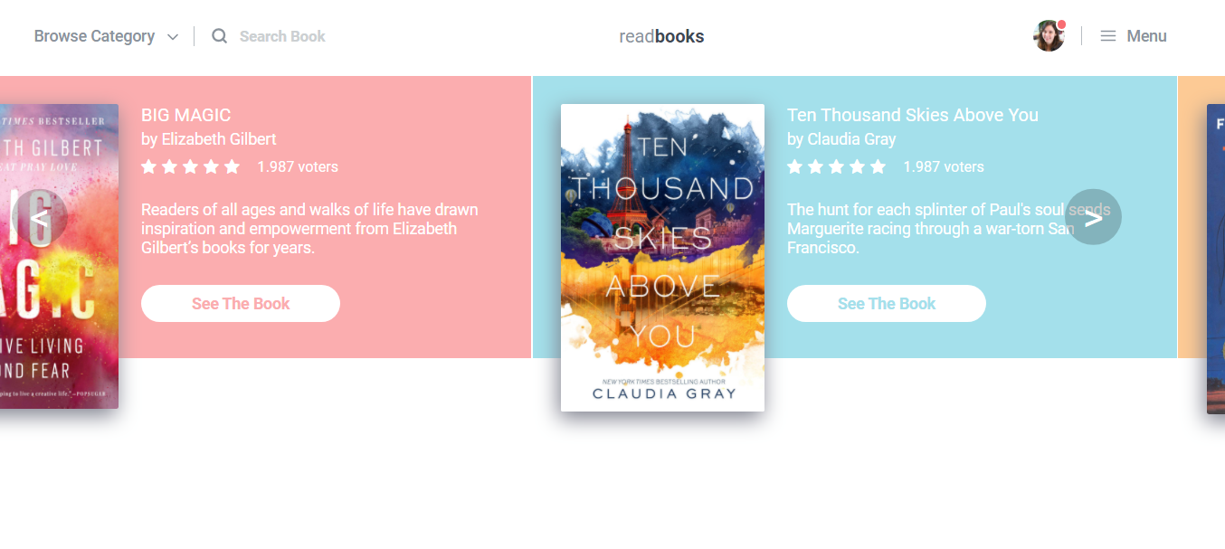Click the readbooks logo
The width and height of the screenshot is (1225, 549).
coord(661,36)
